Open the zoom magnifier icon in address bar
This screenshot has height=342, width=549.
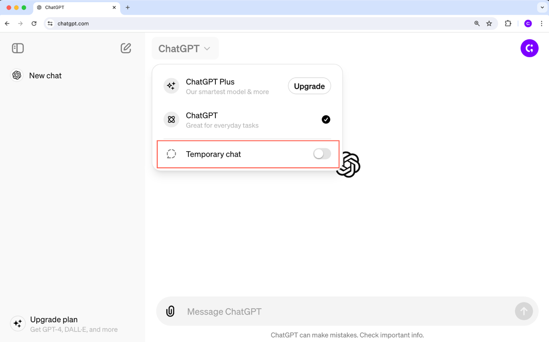[477, 24]
